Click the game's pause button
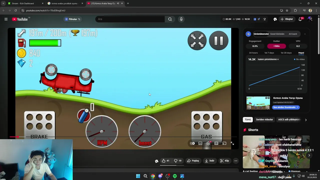The height and width of the screenshot is (180, 320). 218,40
